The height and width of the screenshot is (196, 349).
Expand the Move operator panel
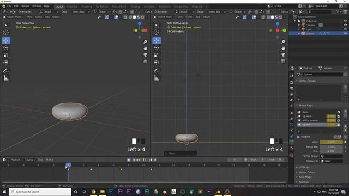click(x=180, y=154)
